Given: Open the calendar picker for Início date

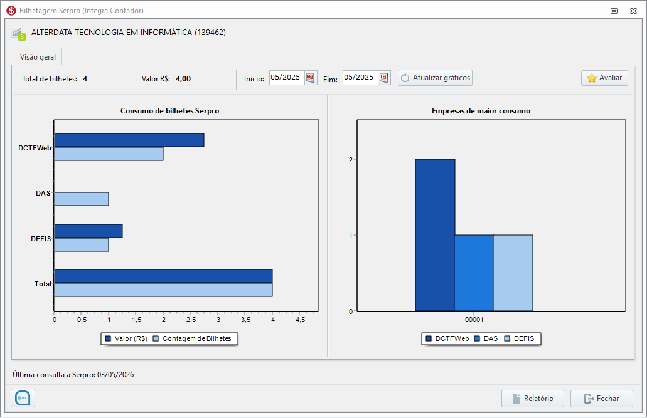Looking at the screenshot, I should 311,78.
